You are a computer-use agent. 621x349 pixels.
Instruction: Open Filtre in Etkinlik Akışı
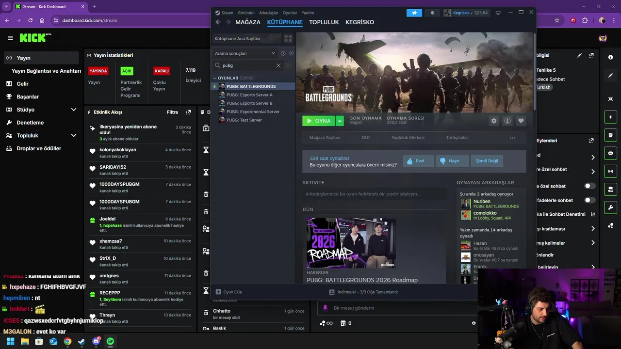[172, 112]
